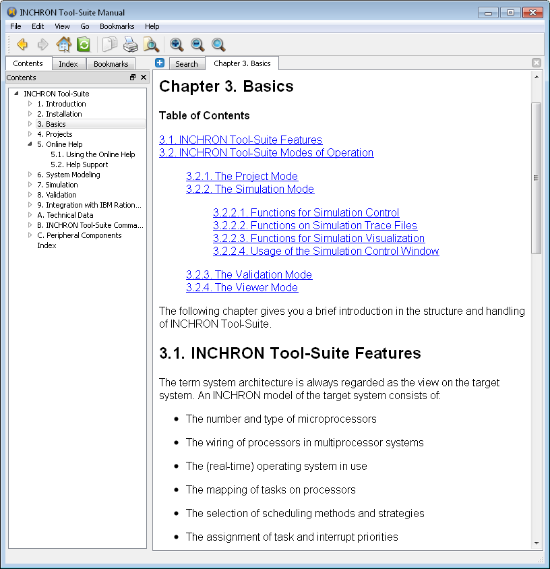Image resolution: width=550 pixels, height=569 pixels.
Task: Click the vertical scrollbar thumb of the page
Action: 537,178
